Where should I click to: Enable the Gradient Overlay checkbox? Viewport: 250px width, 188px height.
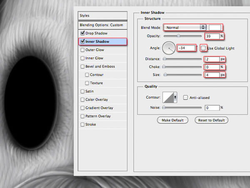click(x=82, y=108)
